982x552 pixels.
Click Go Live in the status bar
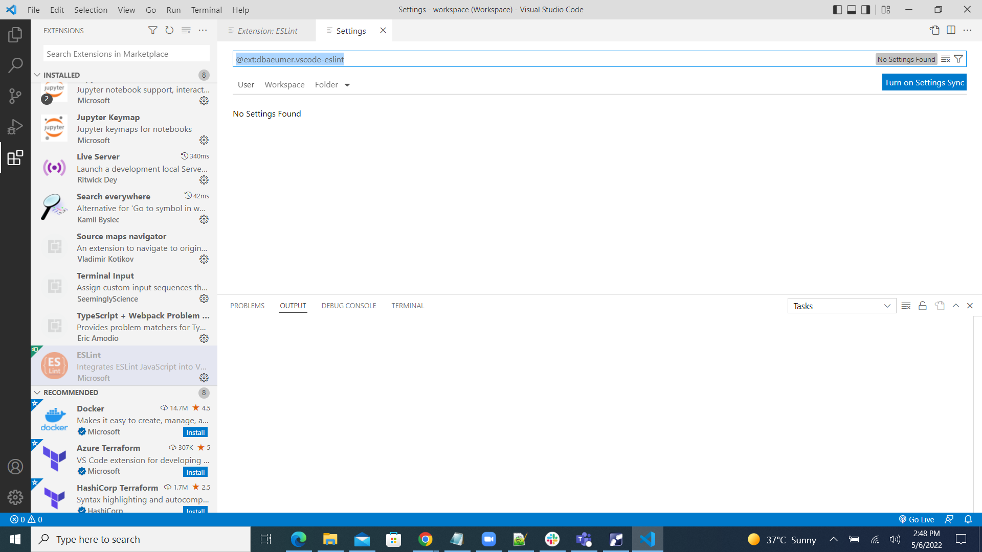[917, 519]
